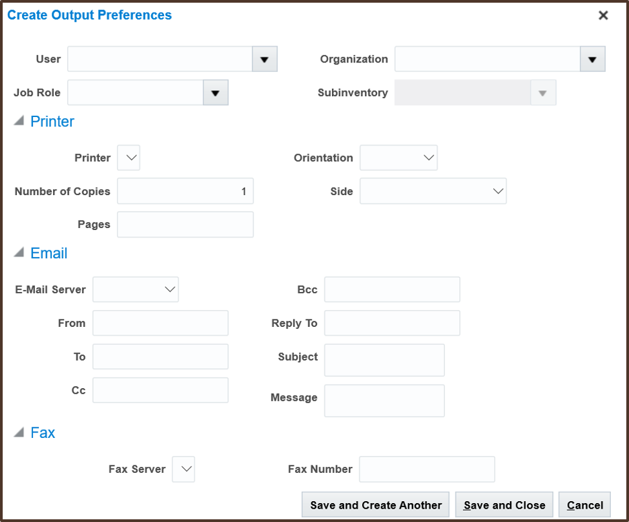Open the Fax Server dropdown
Image resolution: width=629 pixels, height=522 pixels.
point(183,469)
